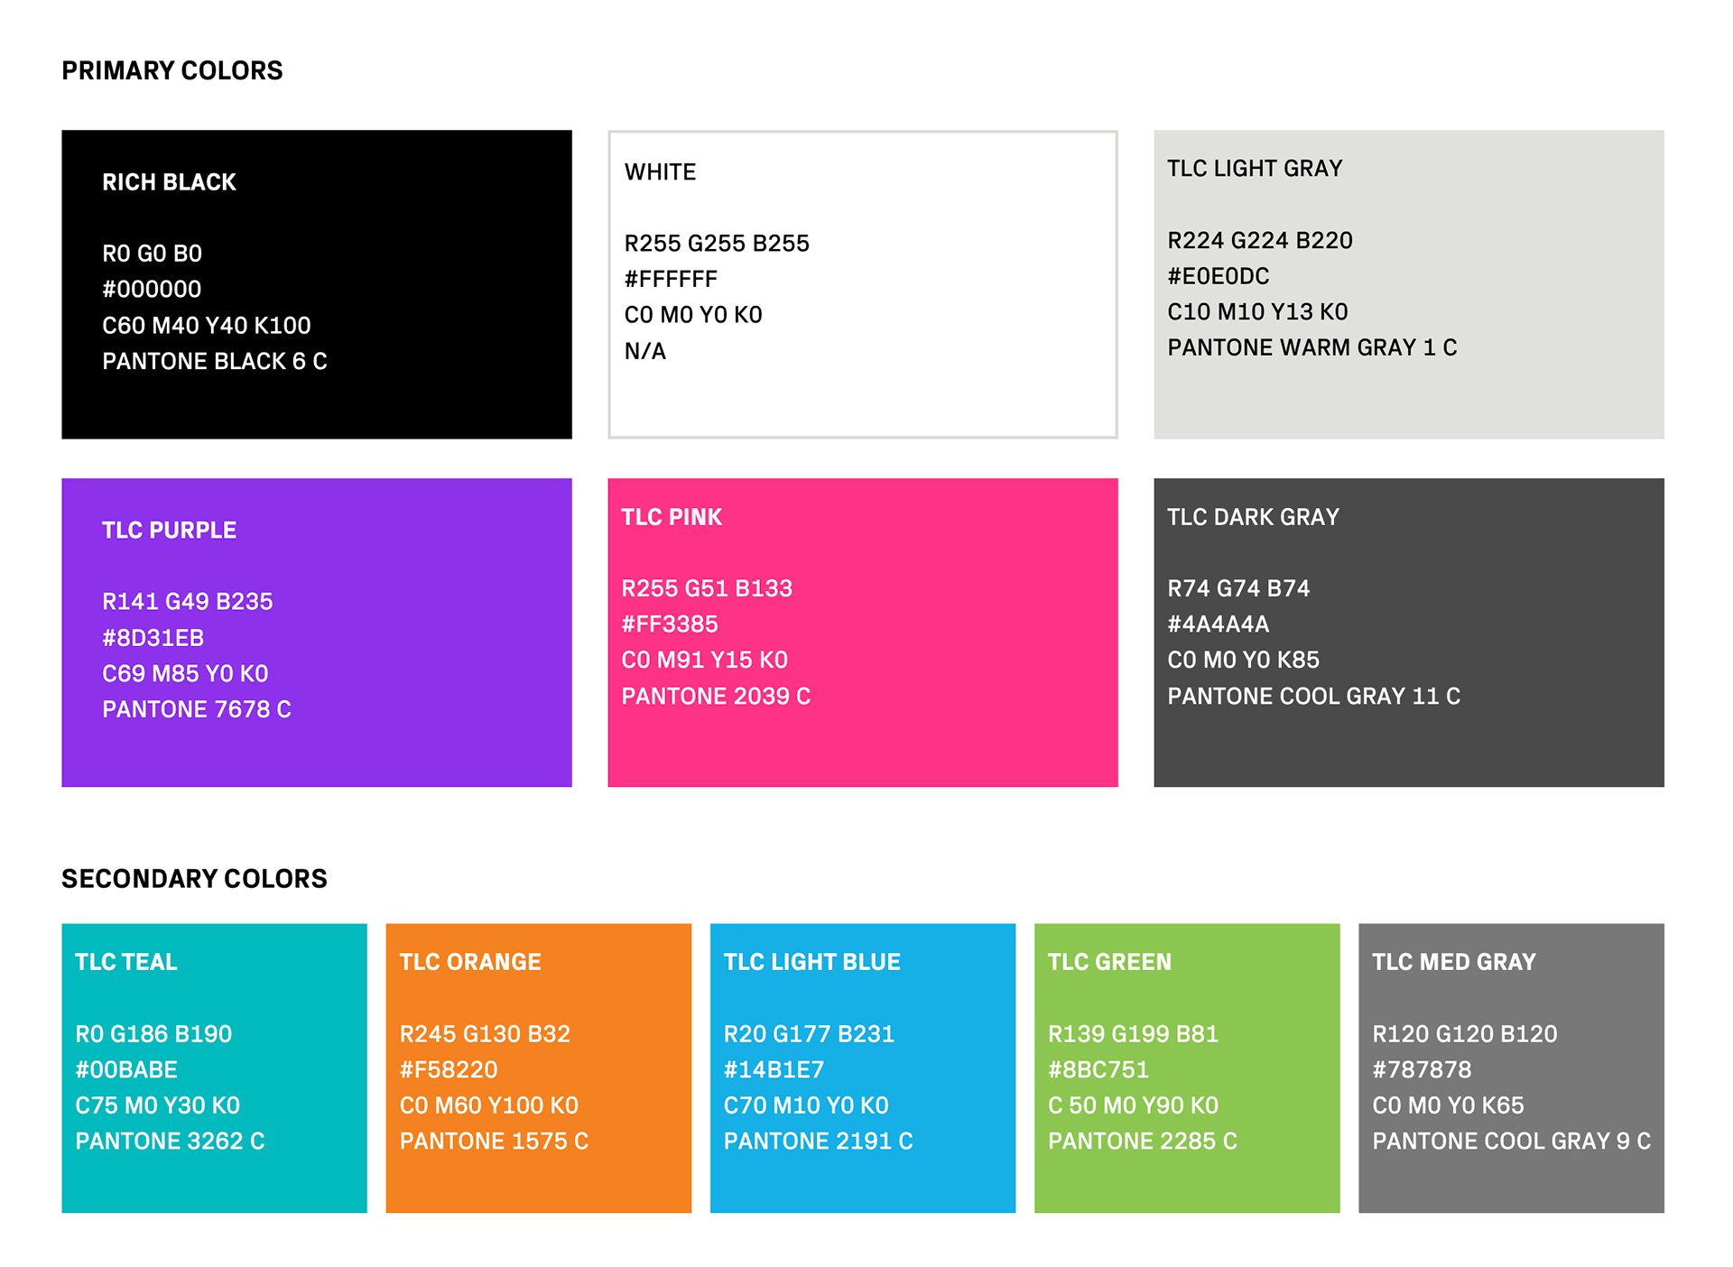Click the hex value #8D31EB

click(x=153, y=638)
